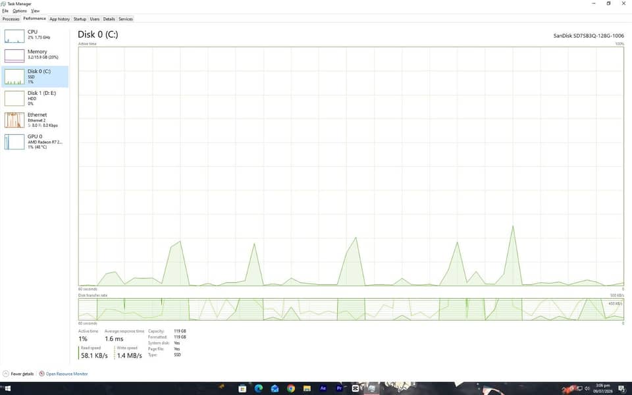Open the View menu
632x395 pixels.
(36, 11)
